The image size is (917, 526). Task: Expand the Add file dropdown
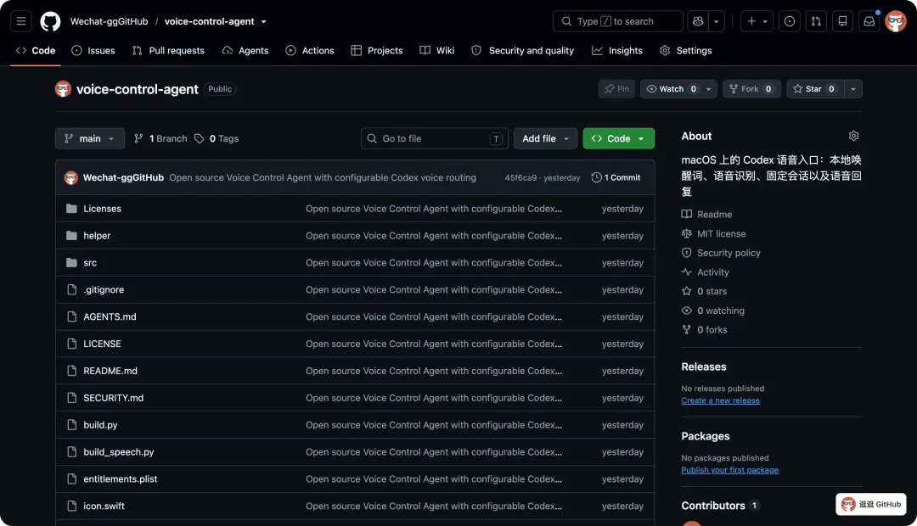pos(546,138)
